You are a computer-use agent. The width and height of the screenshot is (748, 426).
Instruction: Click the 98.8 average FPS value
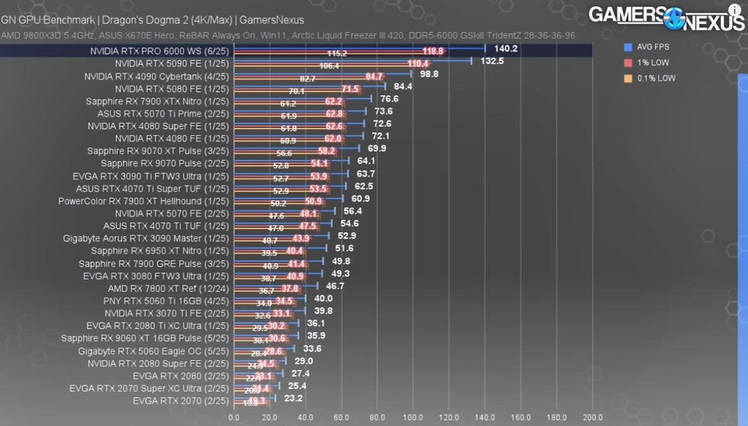coord(429,74)
